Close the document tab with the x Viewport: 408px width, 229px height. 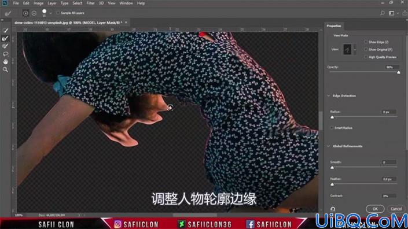[126, 23]
